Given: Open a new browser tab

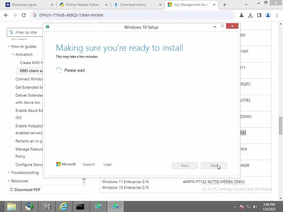Looking at the screenshot, I should [x=224, y=5].
